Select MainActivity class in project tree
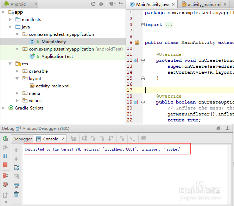This screenshot has width=234, height=206. pyautogui.click(x=53, y=42)
